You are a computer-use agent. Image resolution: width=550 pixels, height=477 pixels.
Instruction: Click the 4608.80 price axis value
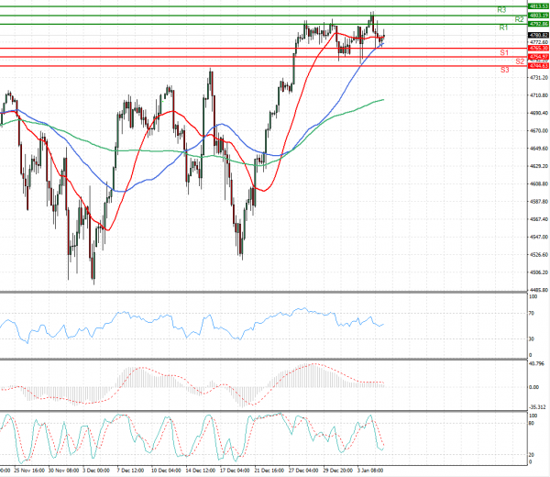coord(539,183)
